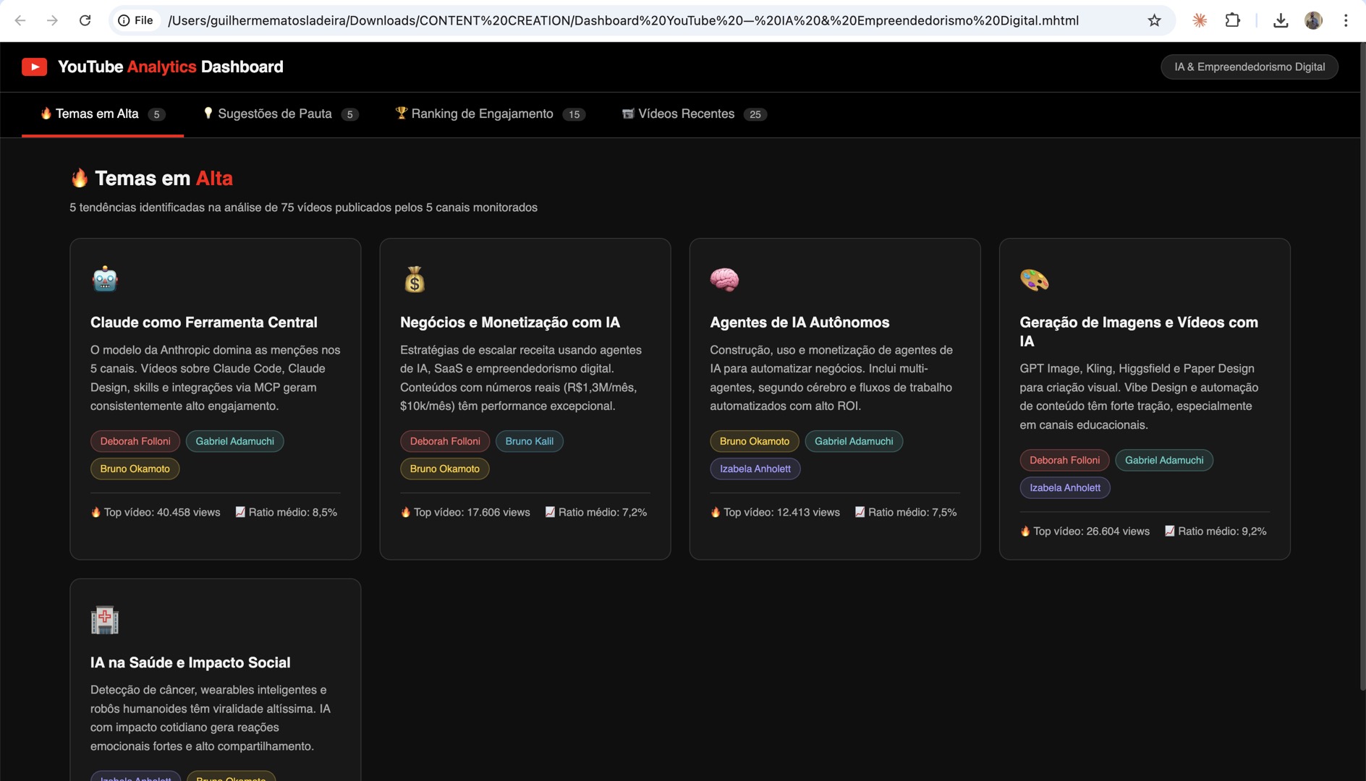The image size is (1366, 781).
Task: Open the browser downloads icon
Action: click(1281, 20)
